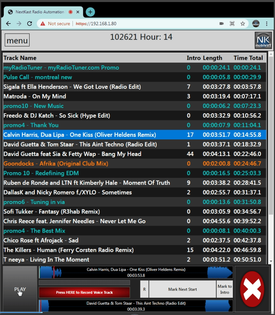Open the menu button
Screen dimensions: 275x315
[16, 40]
